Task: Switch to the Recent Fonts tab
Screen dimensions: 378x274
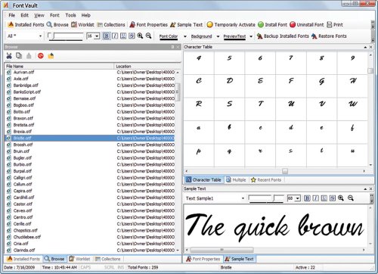Action: 266,179
